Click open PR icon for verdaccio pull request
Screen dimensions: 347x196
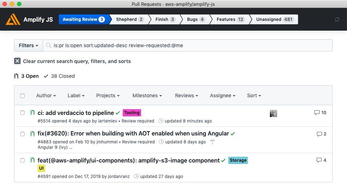tap(32, 112)
